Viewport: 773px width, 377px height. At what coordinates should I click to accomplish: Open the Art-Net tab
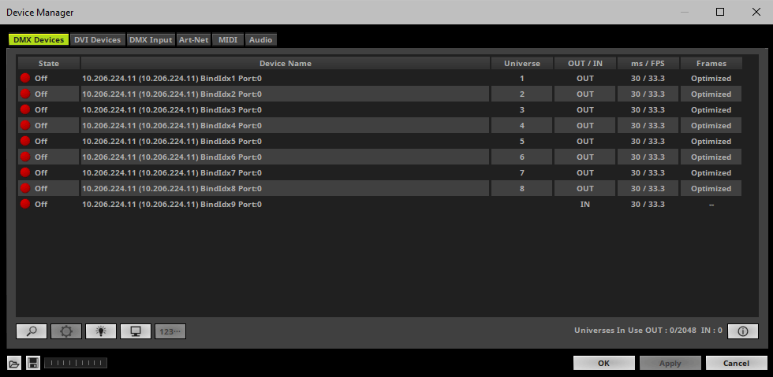[194, 40]
